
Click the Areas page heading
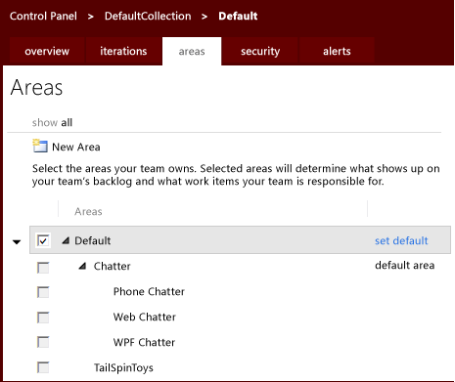pos(36,88)
